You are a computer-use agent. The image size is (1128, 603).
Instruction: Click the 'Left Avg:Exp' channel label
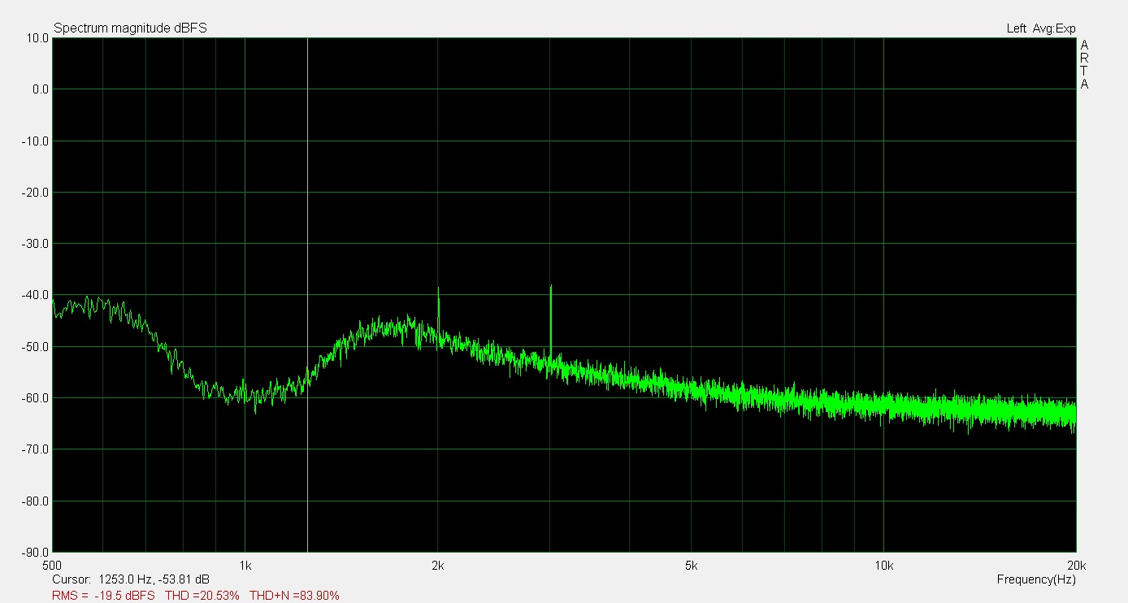click(1041, 28)
